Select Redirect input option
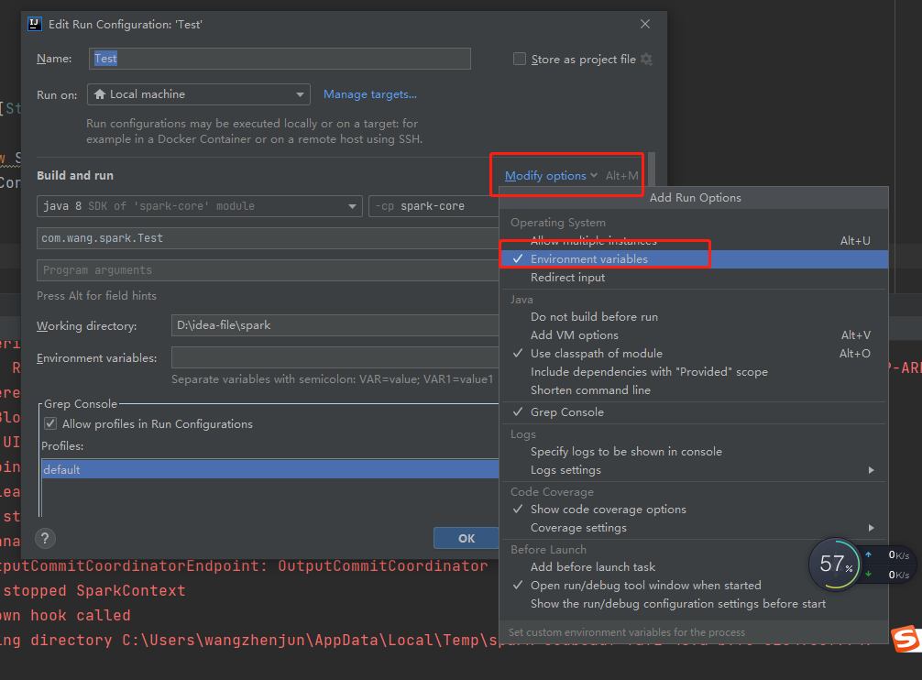922x680 pixels. [567, 278]
